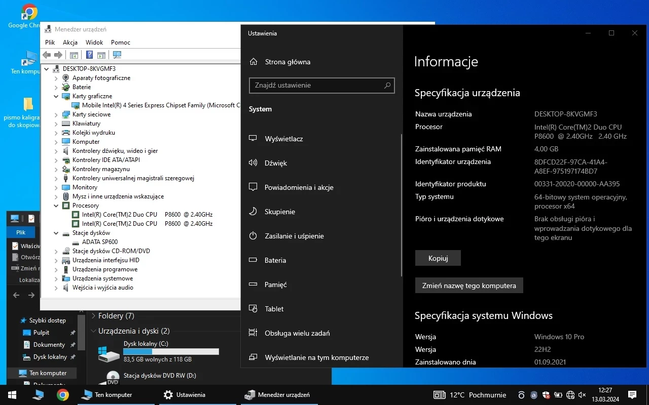Open the notification center icon
649x405 pixels.
click(x=632, y=395)
